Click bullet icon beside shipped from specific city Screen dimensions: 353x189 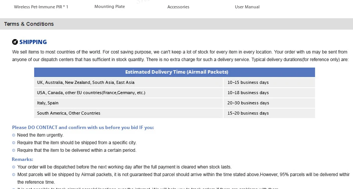click(14, 143)
